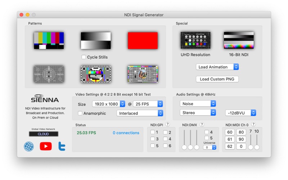Open the globe website icon

pyautogui.click(x=29, y=147)
